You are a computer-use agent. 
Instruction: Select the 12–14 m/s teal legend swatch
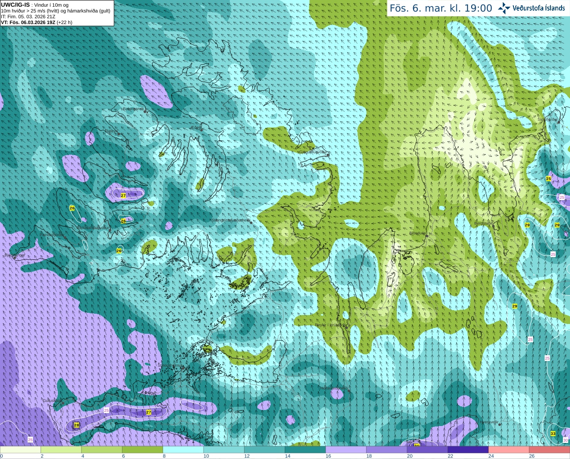tap(265, 450)
